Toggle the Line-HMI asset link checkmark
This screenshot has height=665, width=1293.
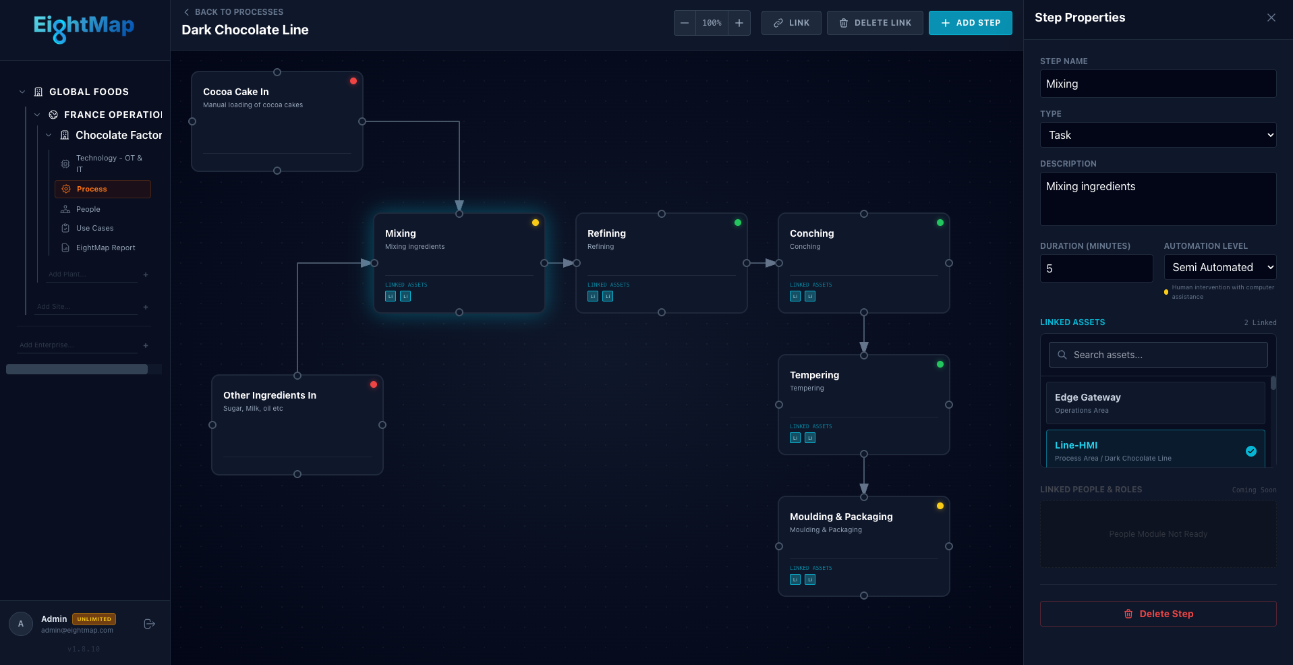pos(1251,451)
